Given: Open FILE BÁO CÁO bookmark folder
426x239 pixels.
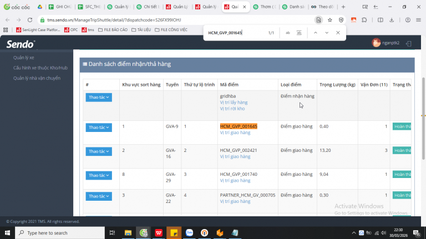Looking at the screenshot, I should 113,30.
